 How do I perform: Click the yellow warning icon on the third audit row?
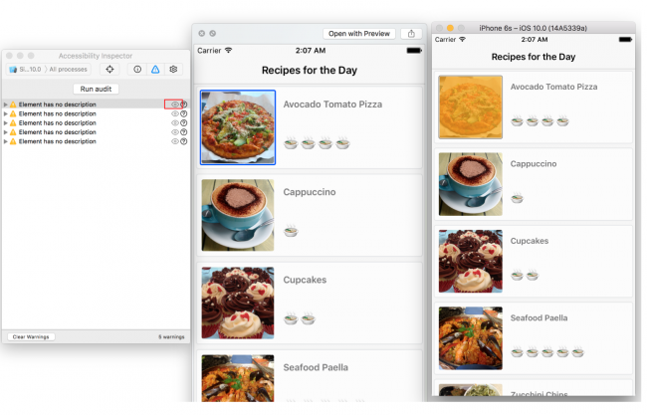[x=13, y=123]
